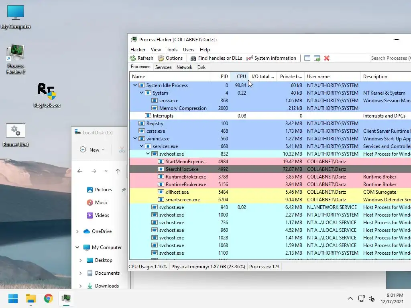Collapse svchost.exe PID 832 node
The image size is (411, 308).
(x=148, y=154)
